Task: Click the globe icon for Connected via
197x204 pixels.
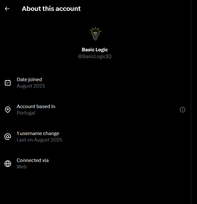Action: [x=8, y=164]
